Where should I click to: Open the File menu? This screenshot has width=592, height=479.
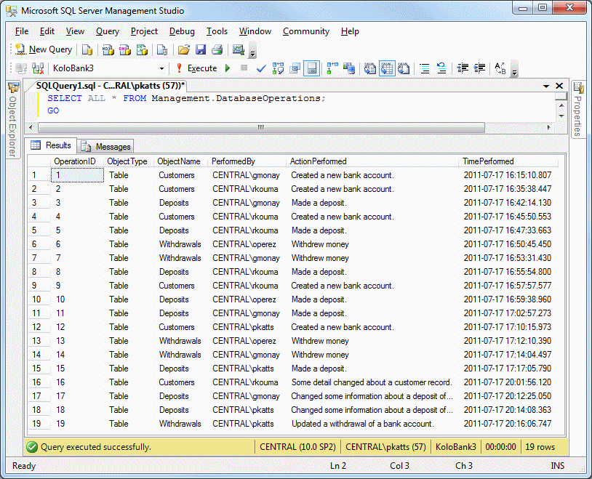pos(22,31)
